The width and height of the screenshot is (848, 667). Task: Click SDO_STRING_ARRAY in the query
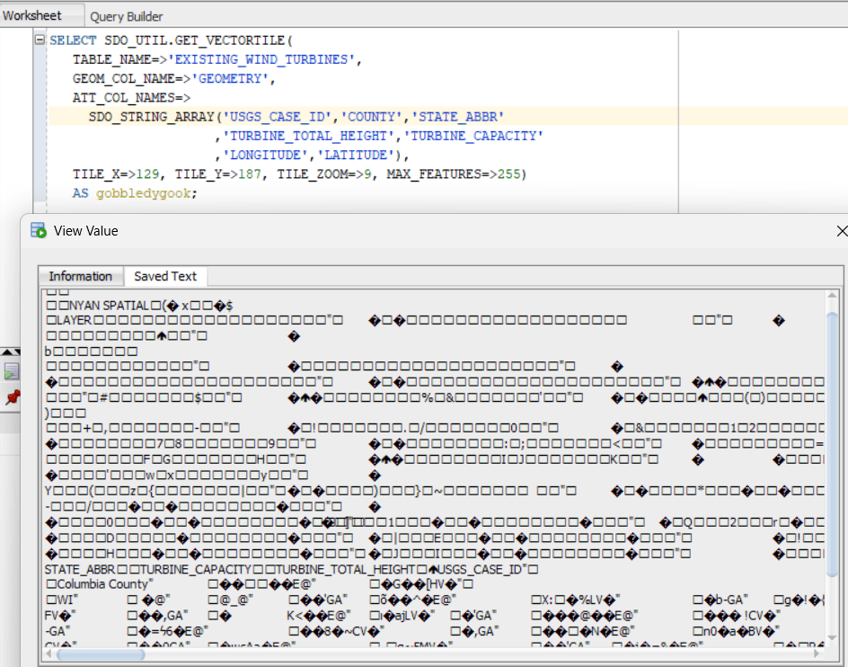(152, 117)
